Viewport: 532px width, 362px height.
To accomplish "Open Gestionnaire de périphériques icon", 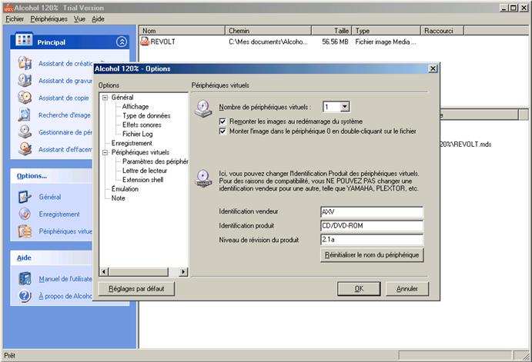I will click(x=25, y=132).
